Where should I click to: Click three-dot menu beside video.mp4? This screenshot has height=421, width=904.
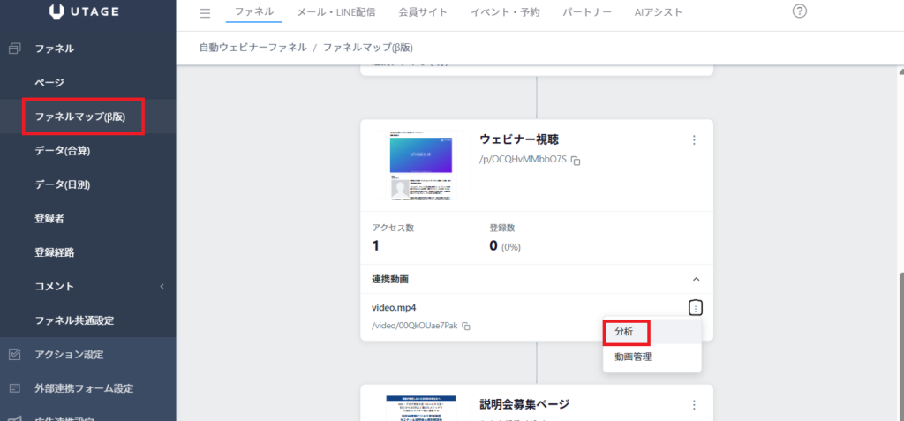695,308
